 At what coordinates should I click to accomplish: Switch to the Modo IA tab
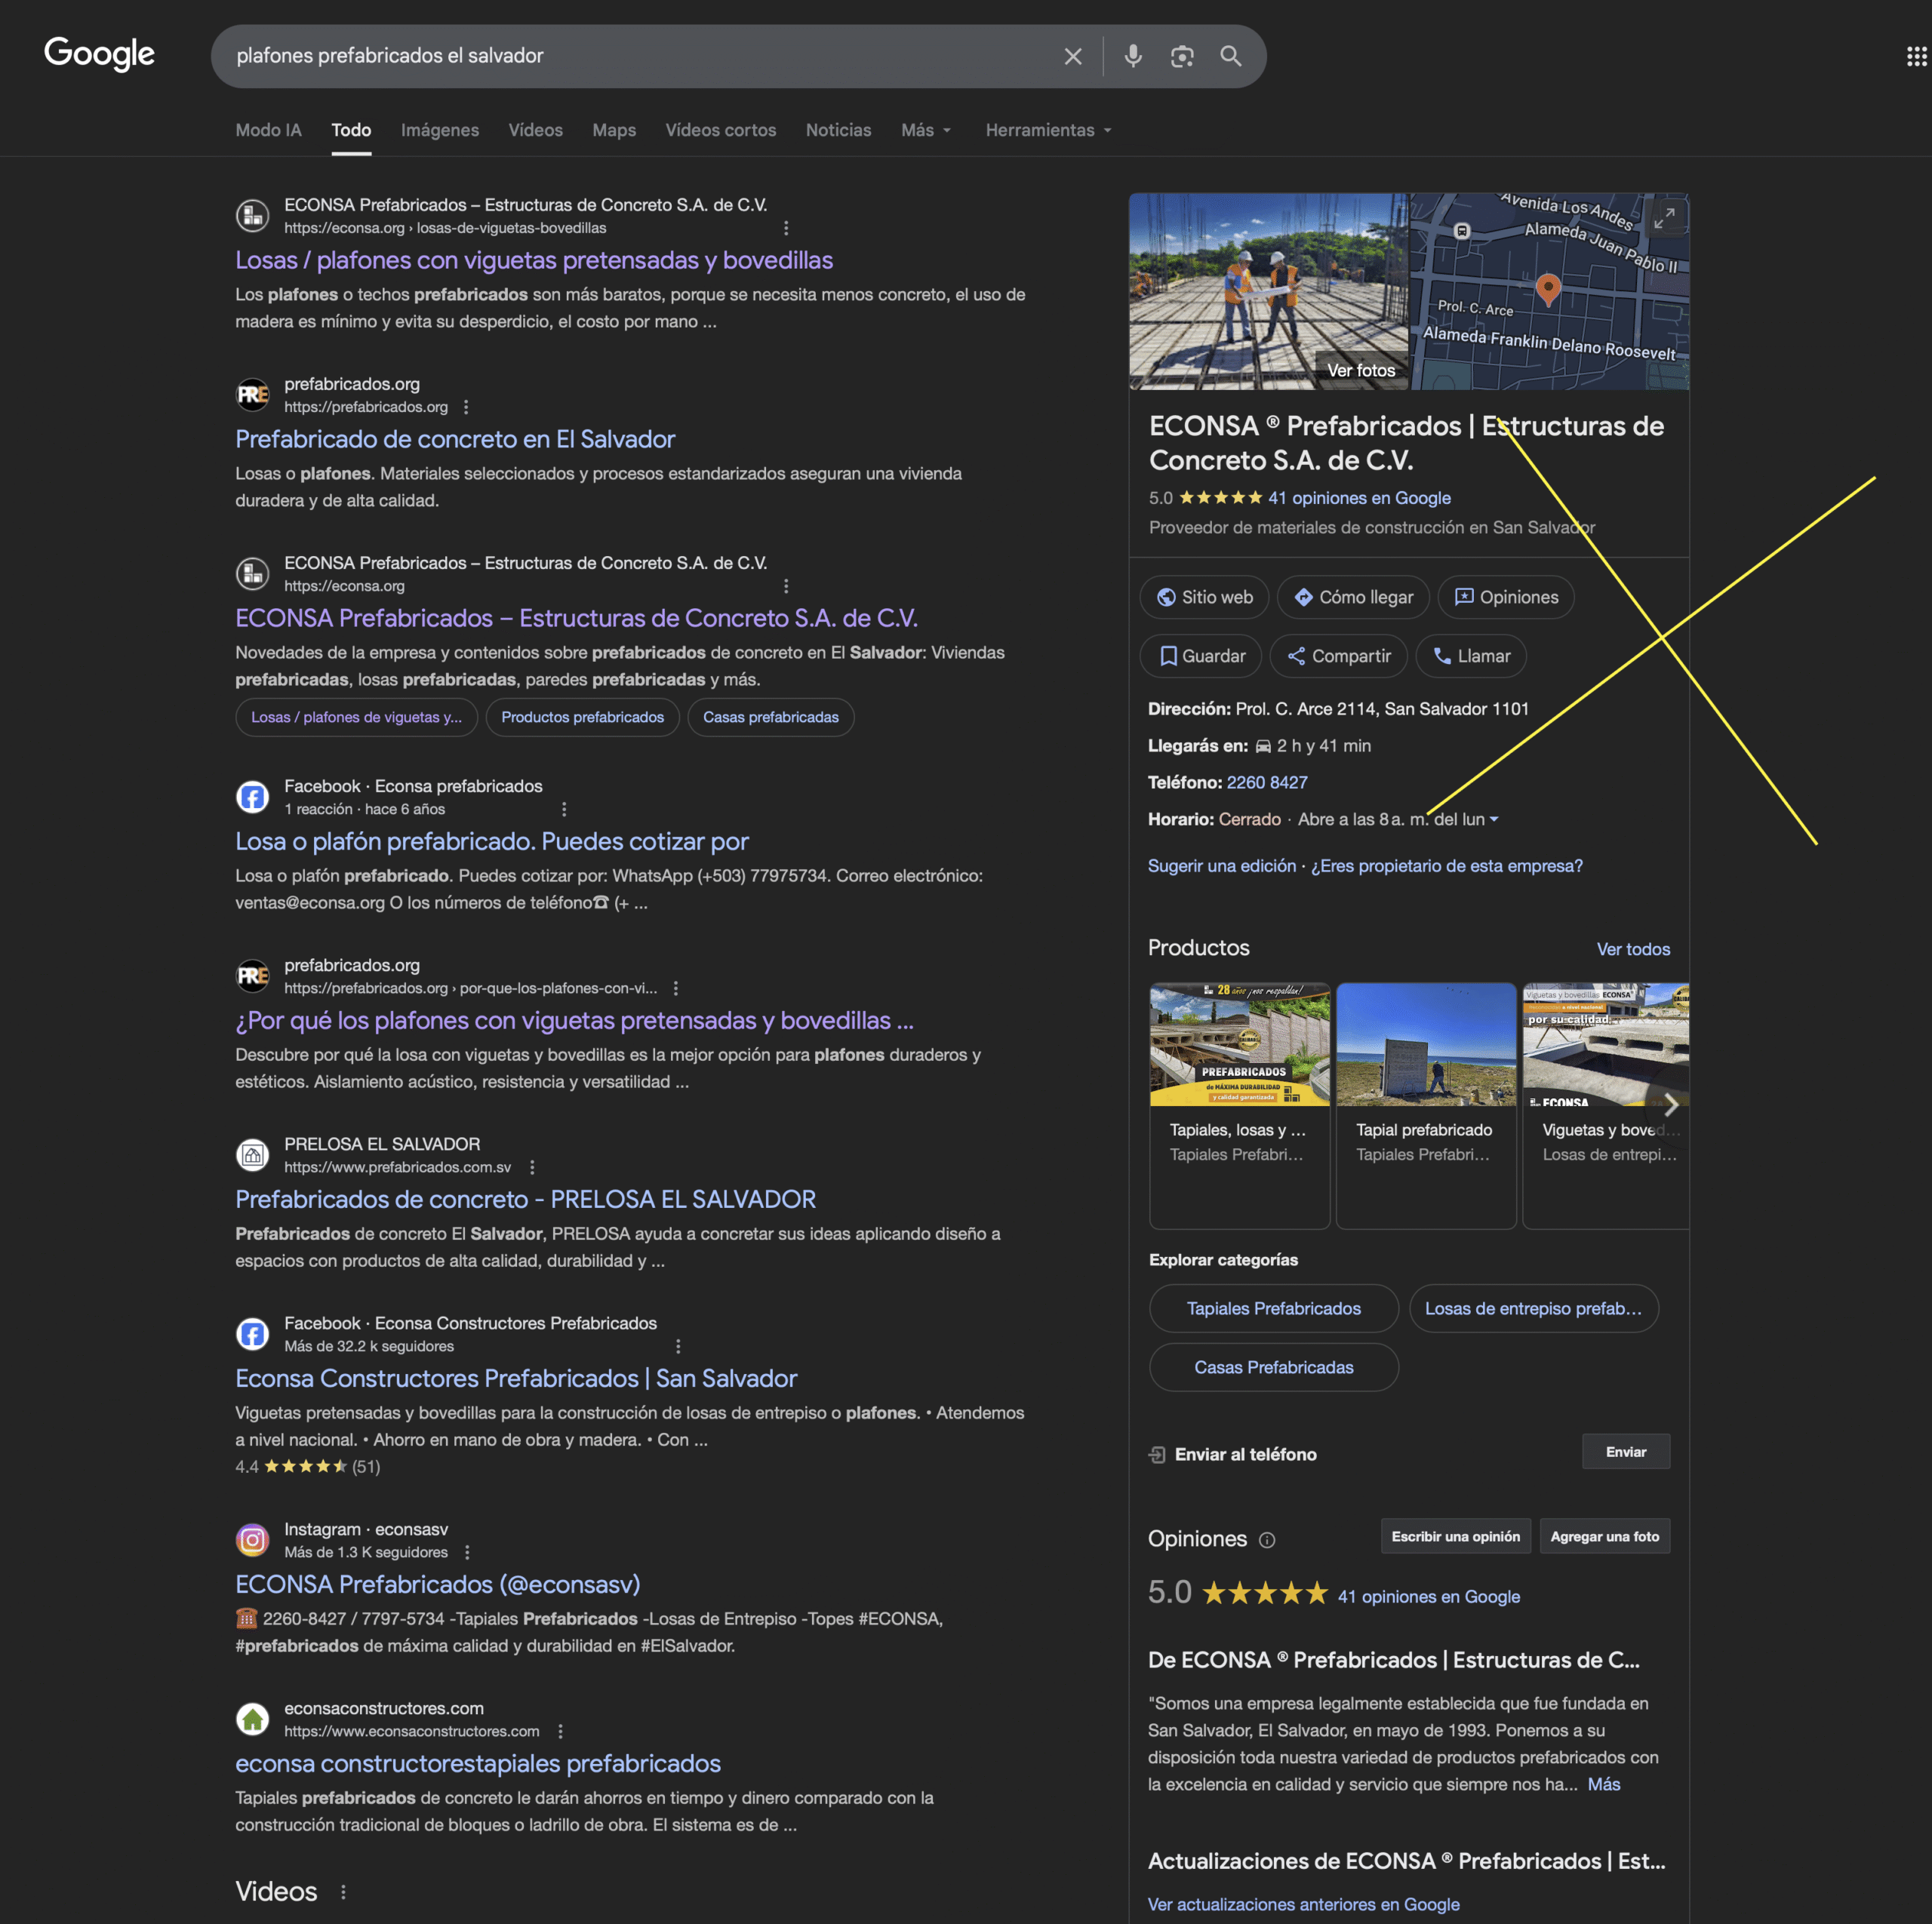point(268,130)
